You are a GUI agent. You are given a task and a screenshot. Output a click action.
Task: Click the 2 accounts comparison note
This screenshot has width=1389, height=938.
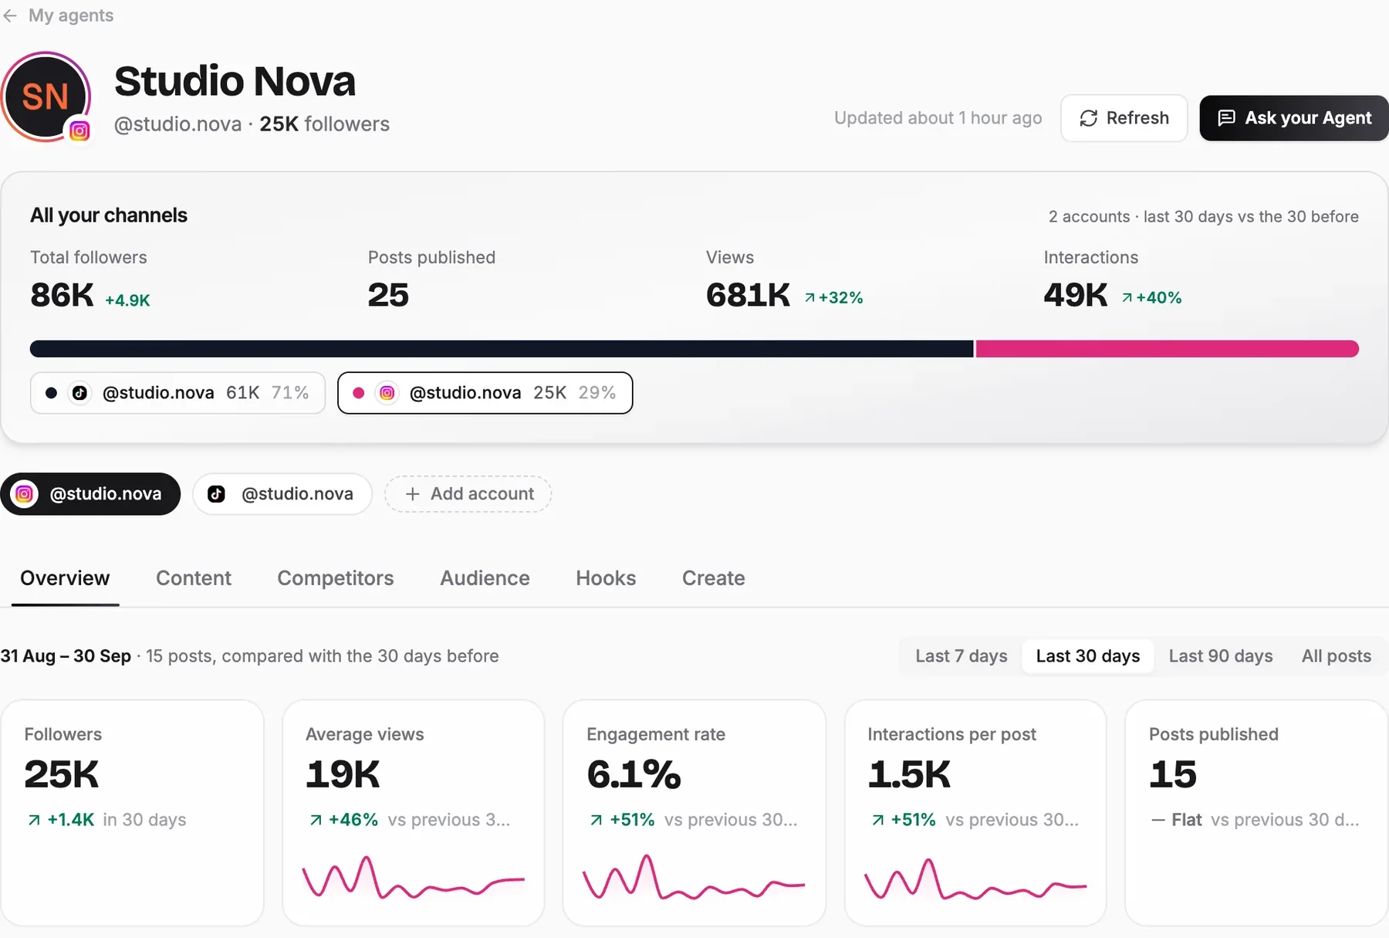click(1203, 217)
